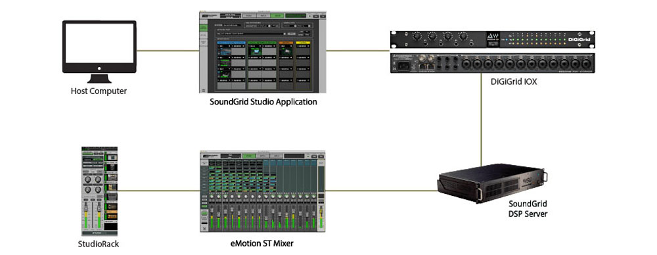Click the DiGiGrid logo on the IOX front panel

(579, 39)
